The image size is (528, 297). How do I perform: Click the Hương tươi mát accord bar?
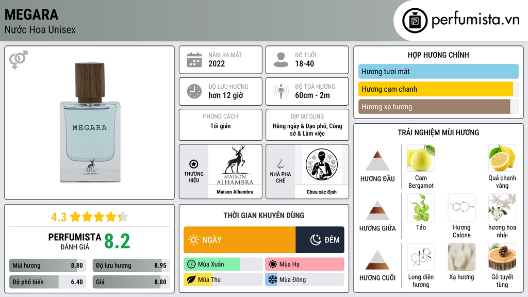click(x=438, y=71)
